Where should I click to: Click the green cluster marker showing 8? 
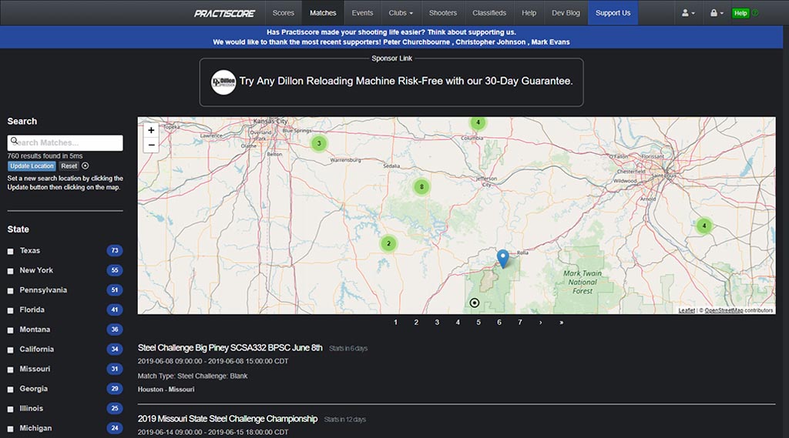click(421, 187)
